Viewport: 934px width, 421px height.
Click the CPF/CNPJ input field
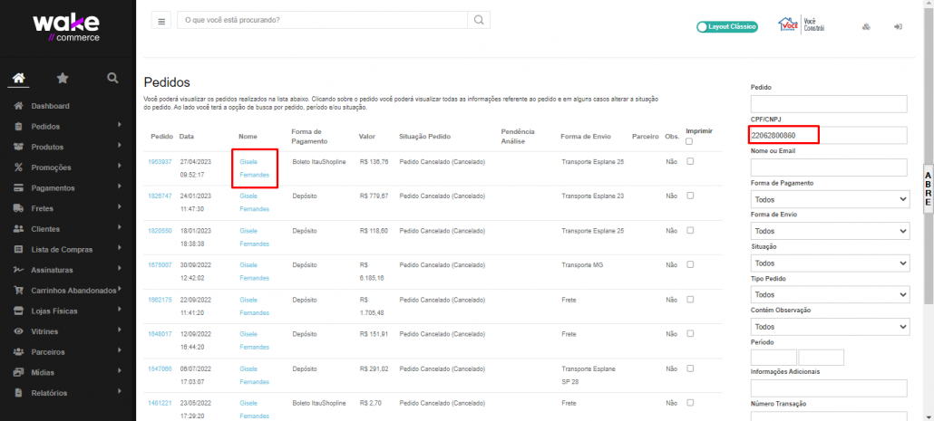829,136
